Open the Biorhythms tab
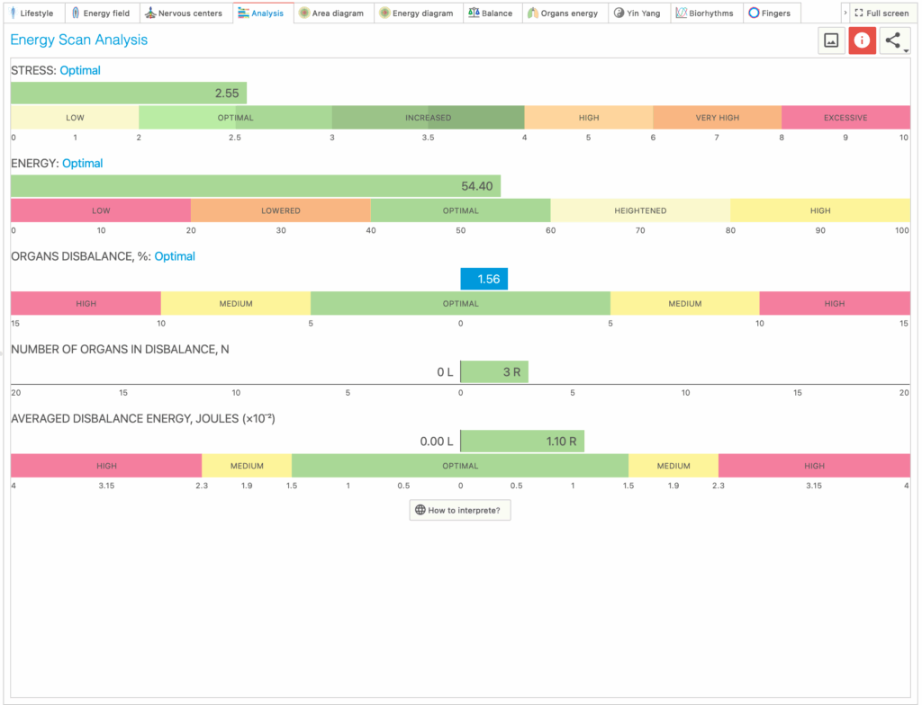Screen dimensions: 922x705 click(x=705, y=13)
